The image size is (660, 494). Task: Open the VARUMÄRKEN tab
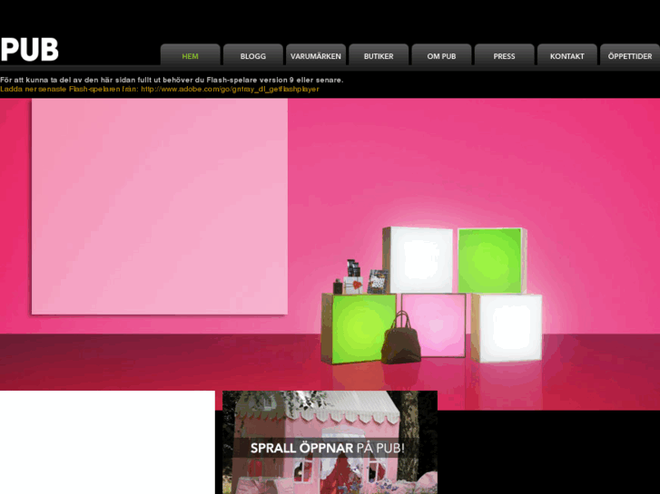(x=316, y=55)
